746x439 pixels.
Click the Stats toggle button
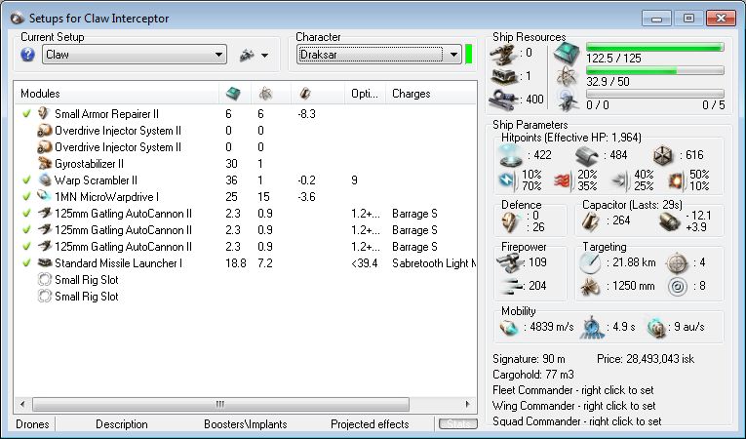(457, 423)
